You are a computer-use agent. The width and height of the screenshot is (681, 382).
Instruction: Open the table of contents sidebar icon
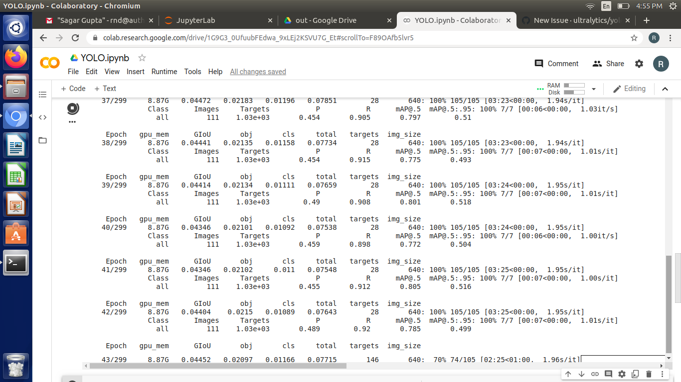[x=42, y=95]
